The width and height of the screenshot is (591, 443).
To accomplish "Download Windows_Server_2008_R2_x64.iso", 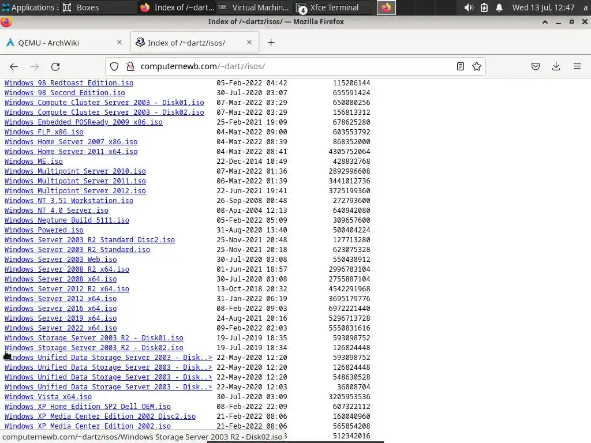I will 67,269.
